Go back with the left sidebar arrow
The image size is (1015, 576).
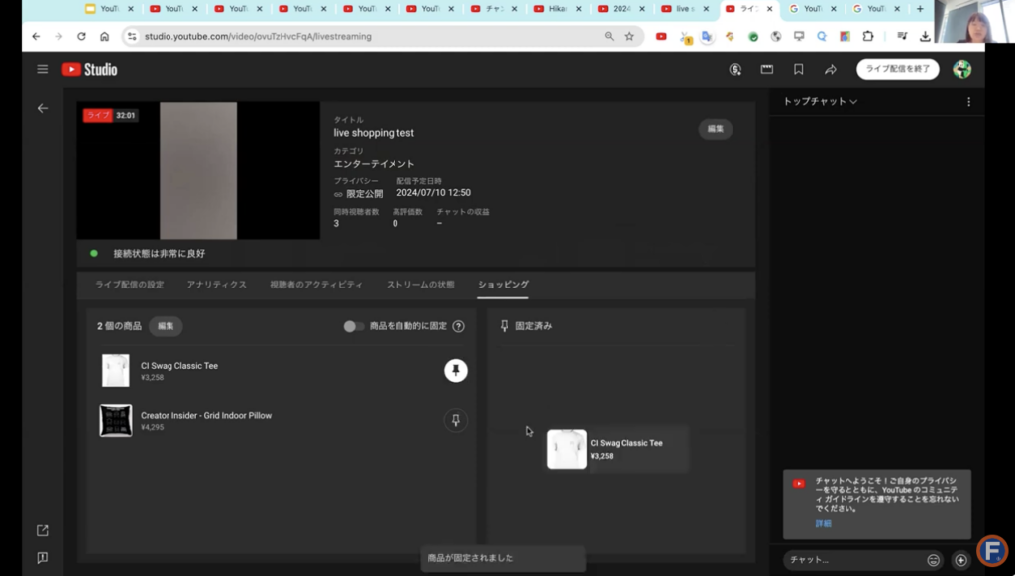tap(43, 108)
